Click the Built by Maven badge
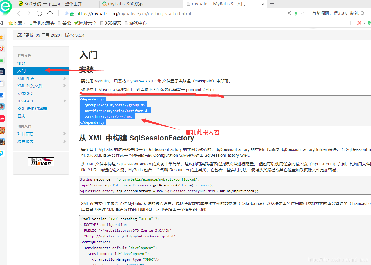The image size is (371, 265). tap(41, 162)
